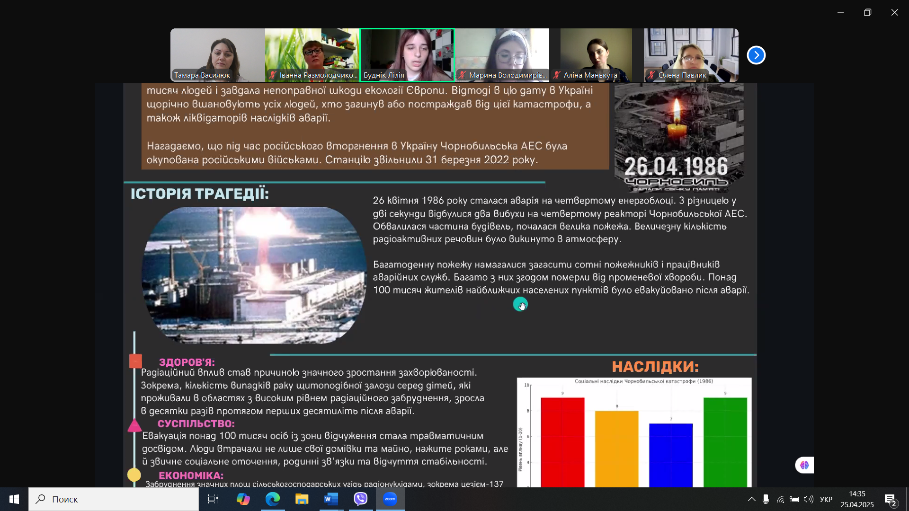Screen dimensions: 909x511
Task: Switch the УКР keyboard language
Action: [826, 499]
